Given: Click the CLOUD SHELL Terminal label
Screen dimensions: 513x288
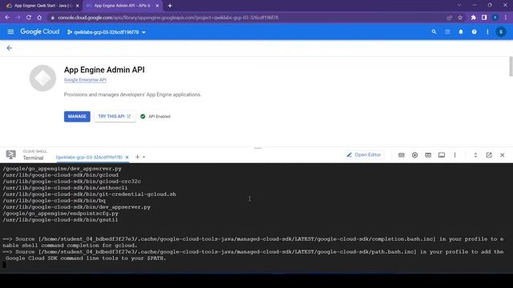Looking at the screenshot, I should click(34, 155).
